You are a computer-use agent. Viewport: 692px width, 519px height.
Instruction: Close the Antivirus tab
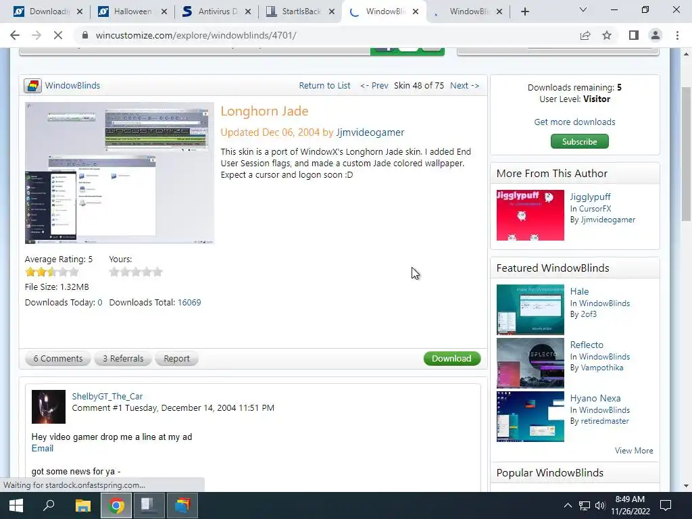[x=248, y=12]
